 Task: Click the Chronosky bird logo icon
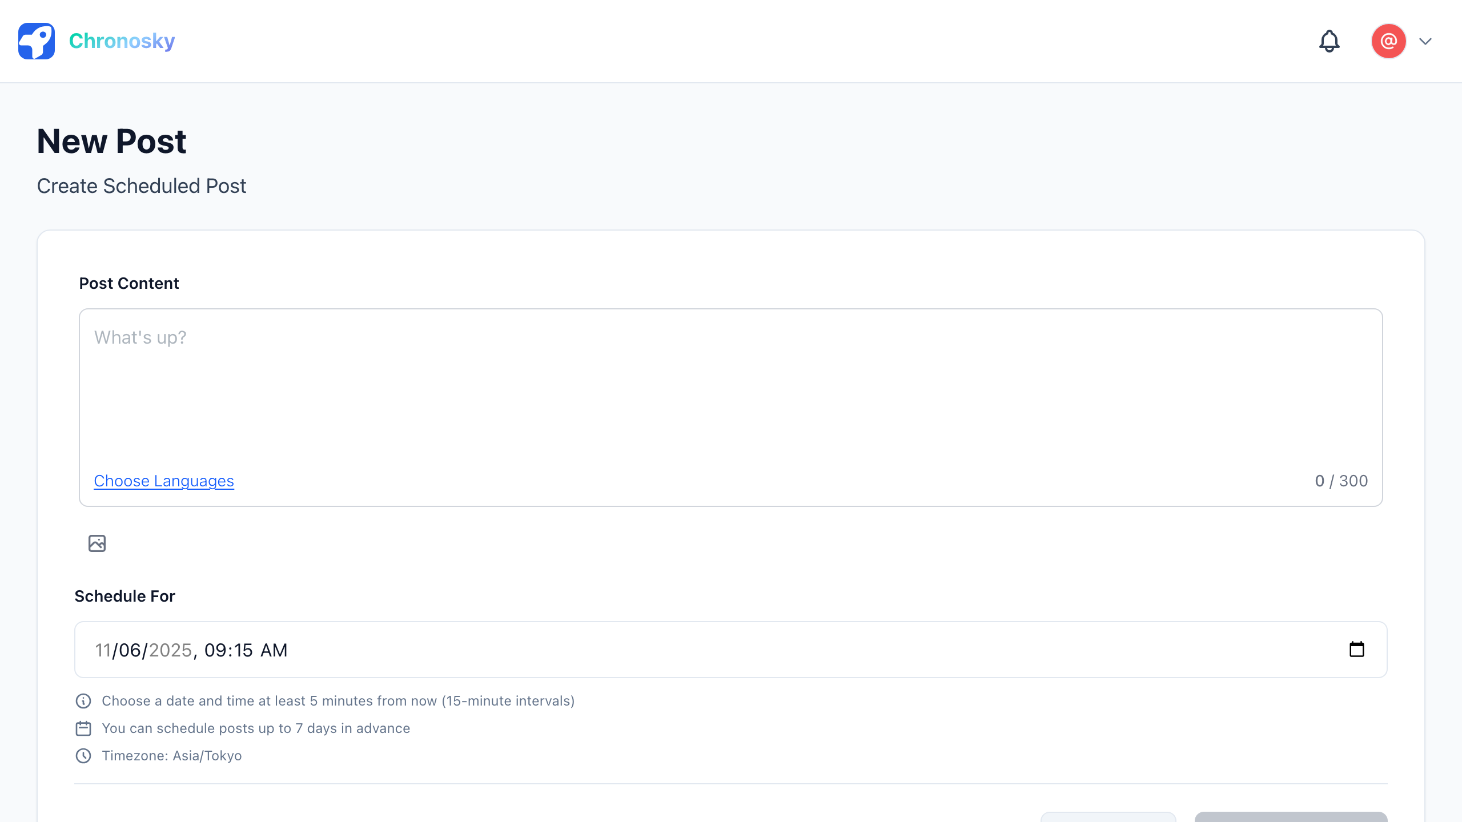click(x=36, y=41)
